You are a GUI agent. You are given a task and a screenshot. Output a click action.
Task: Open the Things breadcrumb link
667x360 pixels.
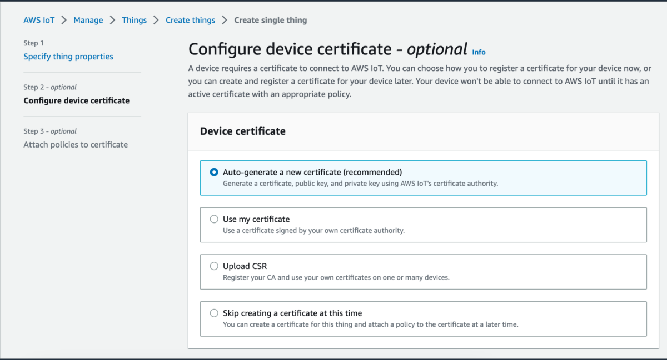point(134,20)
